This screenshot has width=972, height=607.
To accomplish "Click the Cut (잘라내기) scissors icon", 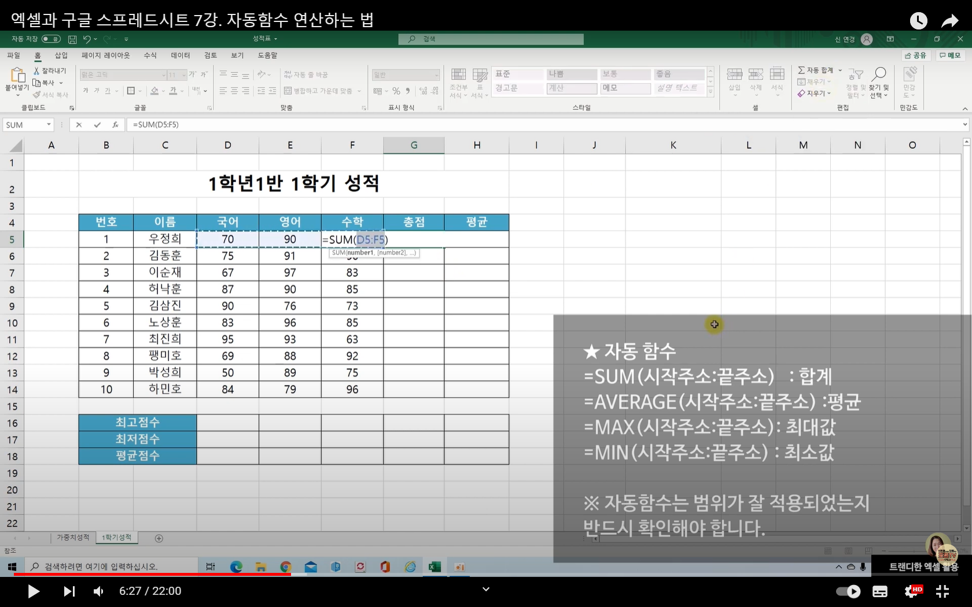I will [x=36, y=71].
